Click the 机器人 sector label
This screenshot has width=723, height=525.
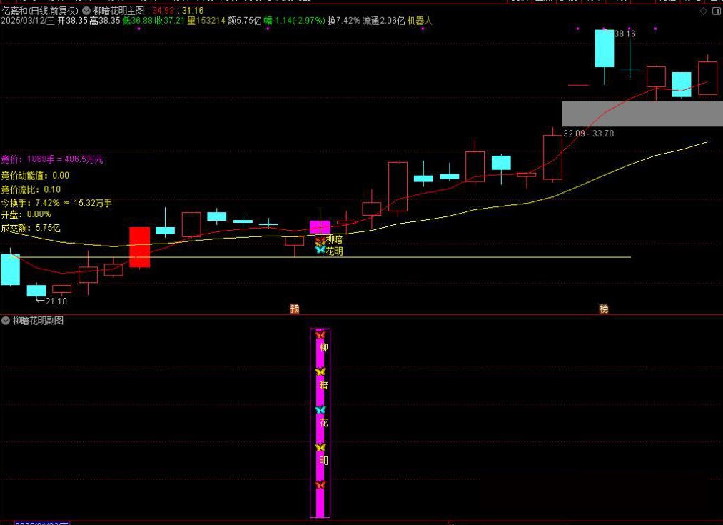(x=420, y=21)
